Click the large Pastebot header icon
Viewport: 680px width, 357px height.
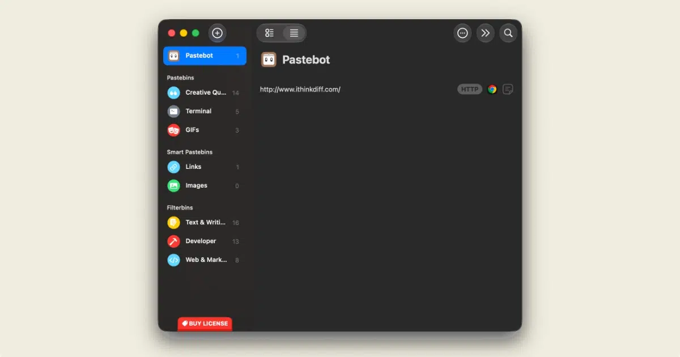click(x=269, y=59)
